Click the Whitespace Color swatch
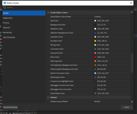 (95, 77)
